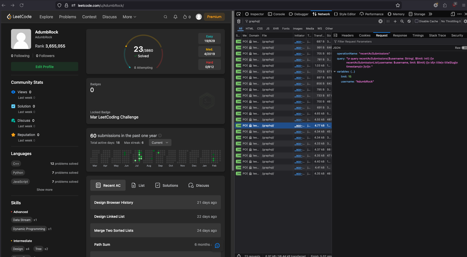Click the Python language tag
467x257 pixels.
(x=18, y=172)
